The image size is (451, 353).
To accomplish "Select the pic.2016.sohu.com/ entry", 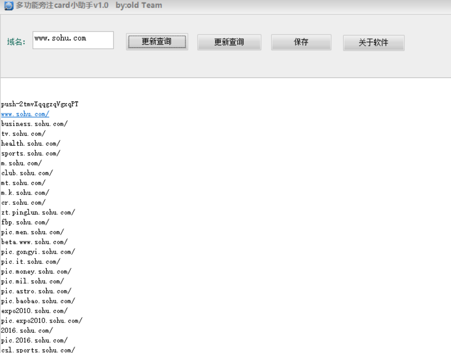I will 34,340.
